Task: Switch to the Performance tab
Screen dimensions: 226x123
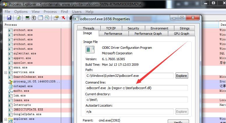Action: pyautogui.click(x=113, y=34)
